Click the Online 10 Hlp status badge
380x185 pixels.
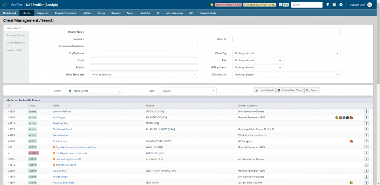point(228,4)
